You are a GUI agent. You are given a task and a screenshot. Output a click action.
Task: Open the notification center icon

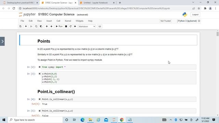coord(214,120)
